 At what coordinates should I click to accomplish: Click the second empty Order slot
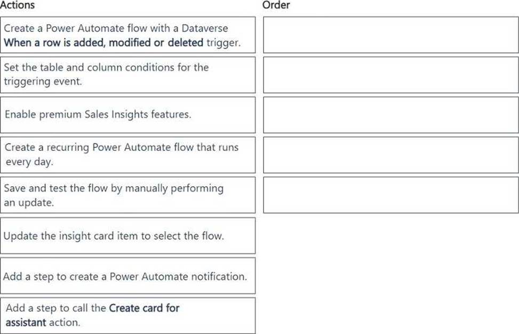391,75
